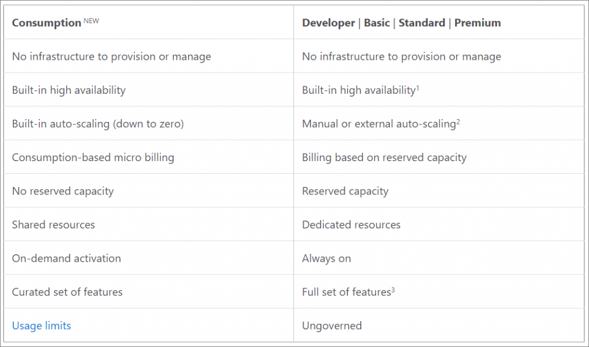Click the On-demand activation cell
Viewport: 589px width, 347px height.
(x=66, y=258)
